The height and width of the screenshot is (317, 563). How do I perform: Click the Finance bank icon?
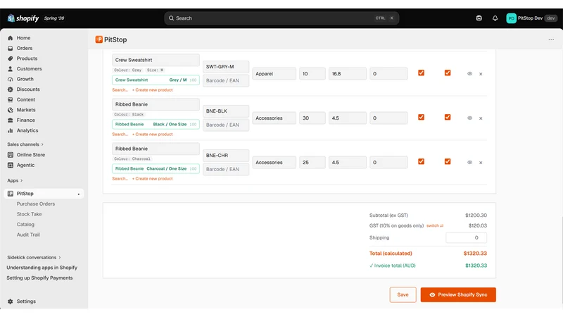pyautogui.click(x=10, y=120)
